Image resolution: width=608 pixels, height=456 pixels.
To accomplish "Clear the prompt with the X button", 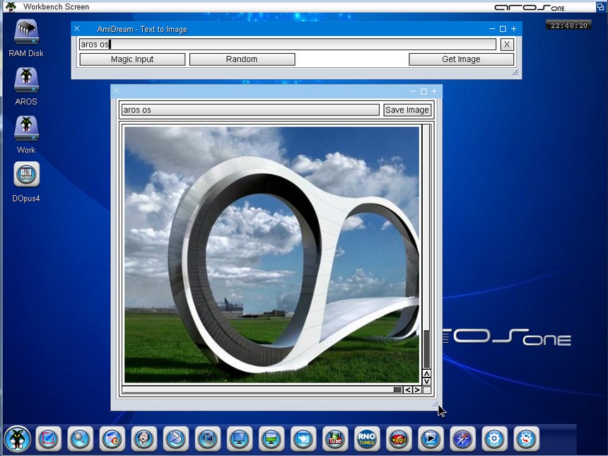I will coord(506,45).
